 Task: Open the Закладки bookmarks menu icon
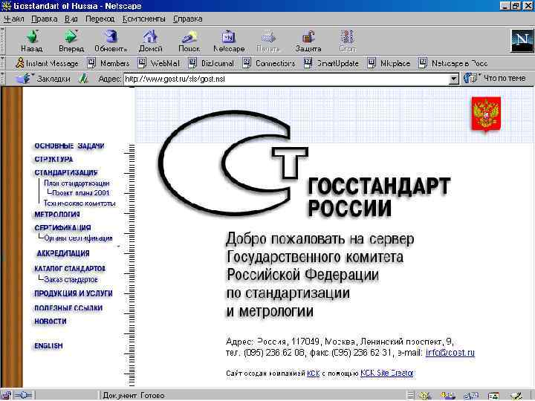point(42,79)
